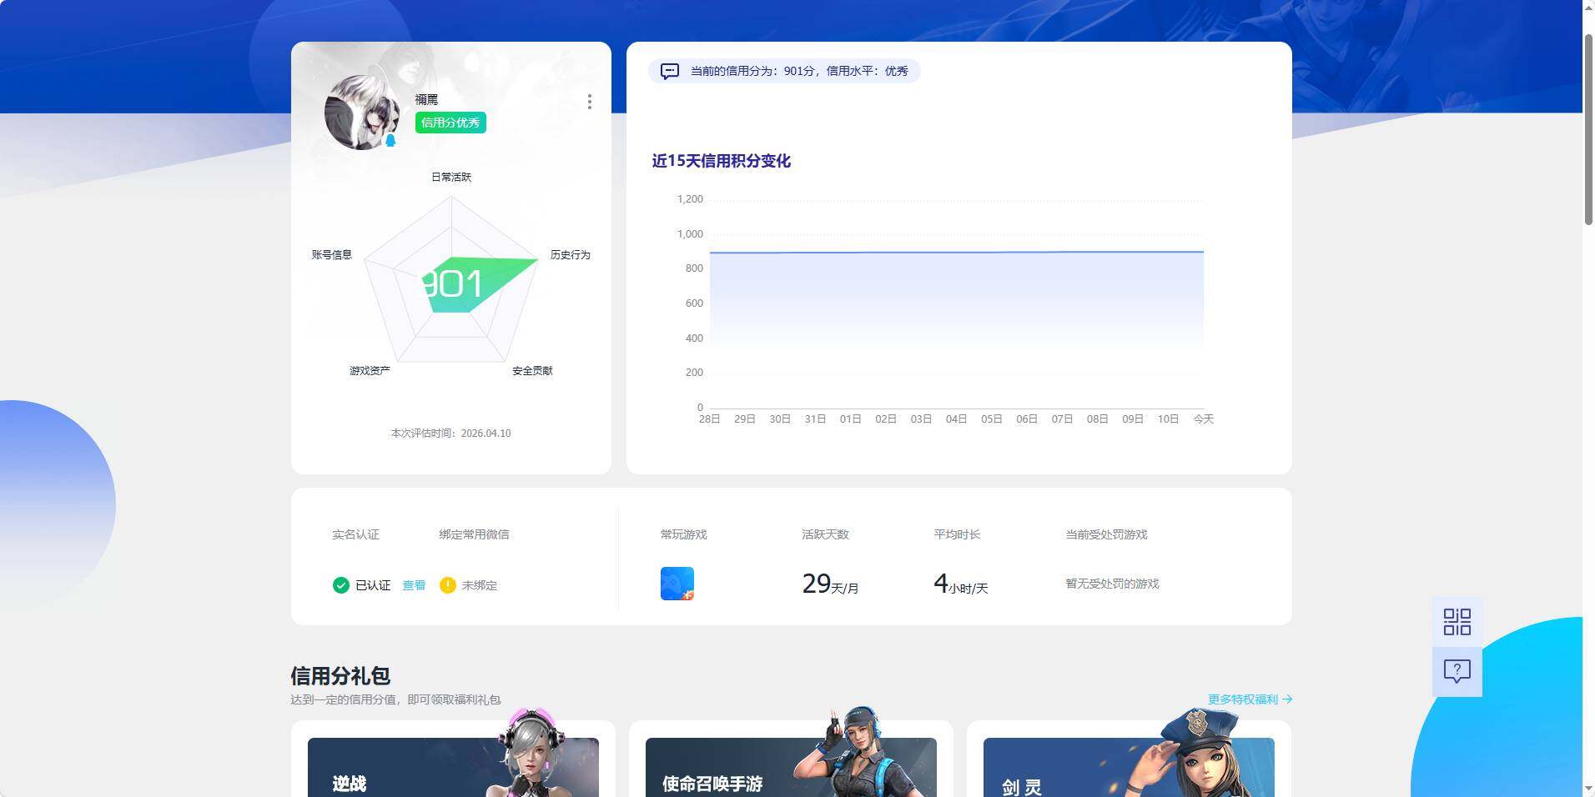Open the three-dot menu on profile card
The height and width of the screenshot is (797, 1595).
click(x=590, y=102)
